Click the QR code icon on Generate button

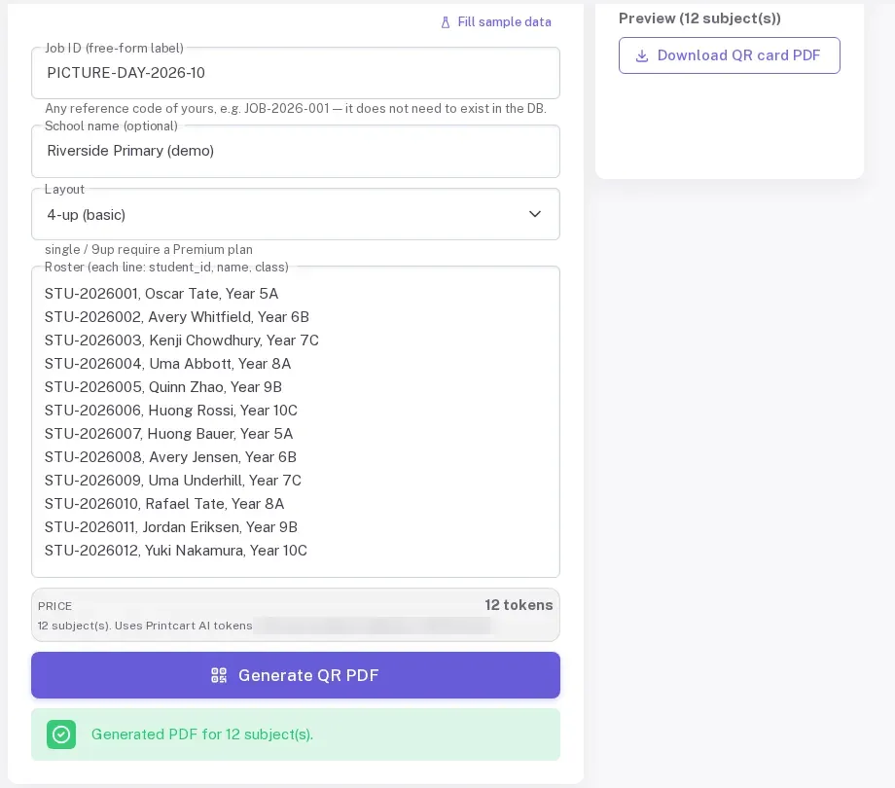point(219,675)
